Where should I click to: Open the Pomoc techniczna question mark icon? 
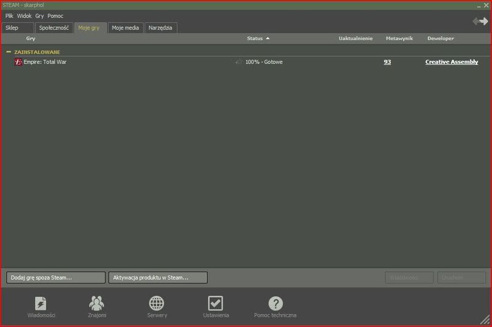point(276,303)
